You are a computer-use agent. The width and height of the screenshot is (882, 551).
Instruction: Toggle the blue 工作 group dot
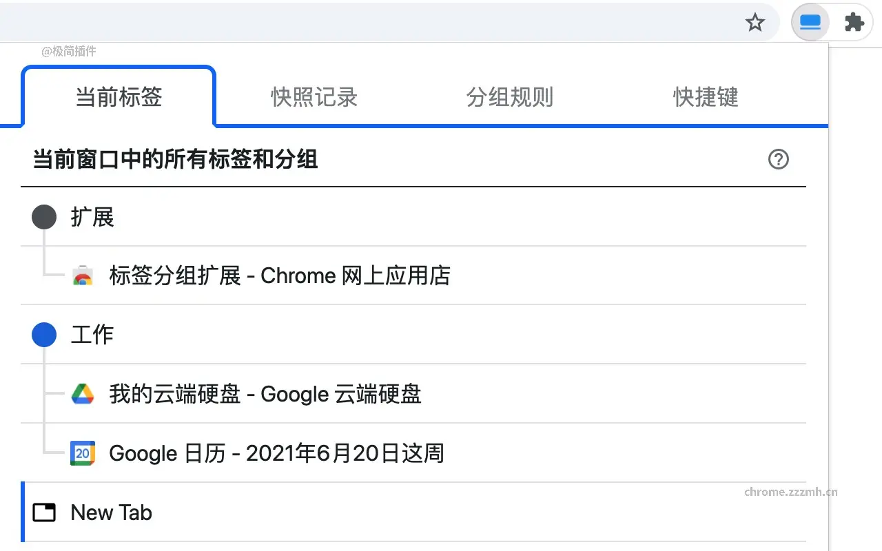pos(43,335)
